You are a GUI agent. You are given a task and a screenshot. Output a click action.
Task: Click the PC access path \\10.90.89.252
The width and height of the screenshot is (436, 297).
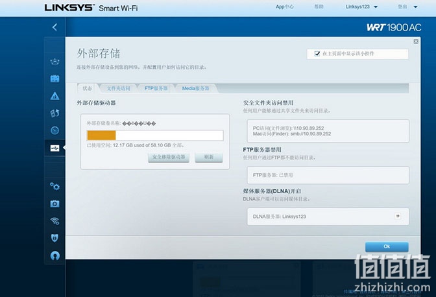[308, 128]
